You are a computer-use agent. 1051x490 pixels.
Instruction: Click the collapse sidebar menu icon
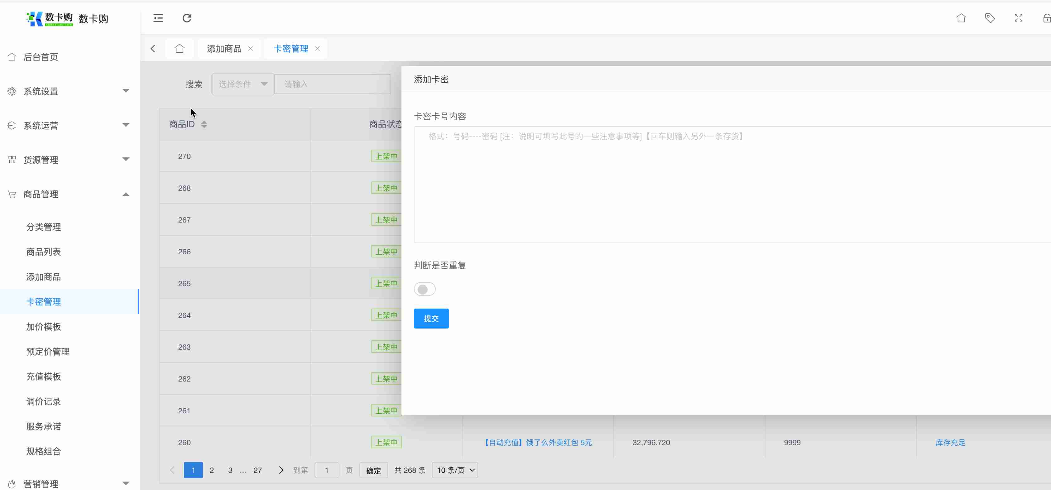click(x=158, y=18)
